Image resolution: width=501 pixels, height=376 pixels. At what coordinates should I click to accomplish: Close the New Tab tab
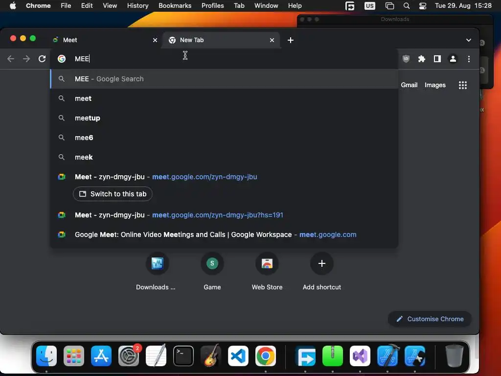pyautogui.click(x=272, y=40)
